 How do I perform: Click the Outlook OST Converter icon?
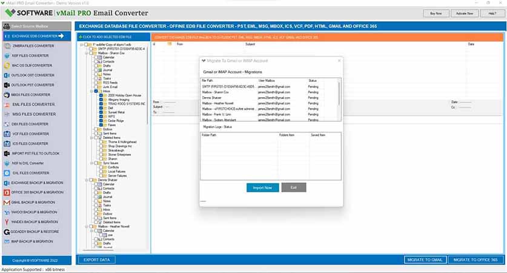(7, 75)
